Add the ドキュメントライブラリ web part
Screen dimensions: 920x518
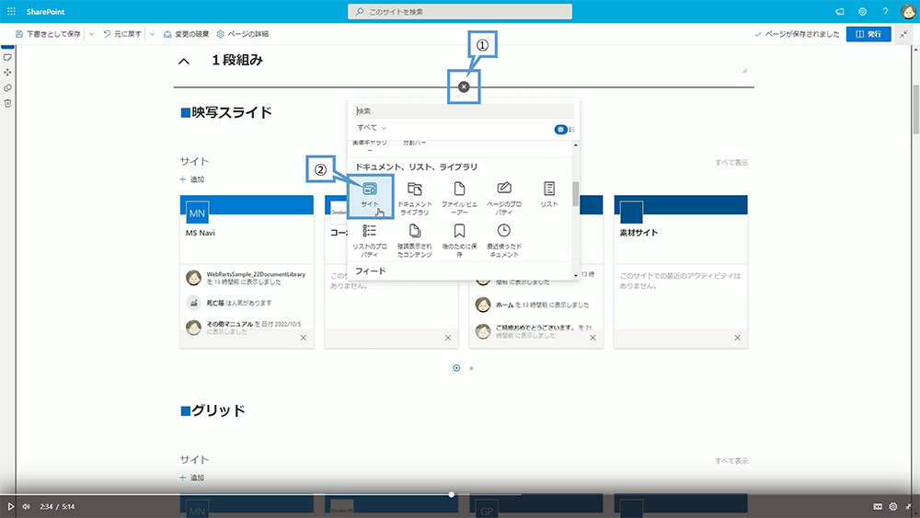(x=414, y=189)
